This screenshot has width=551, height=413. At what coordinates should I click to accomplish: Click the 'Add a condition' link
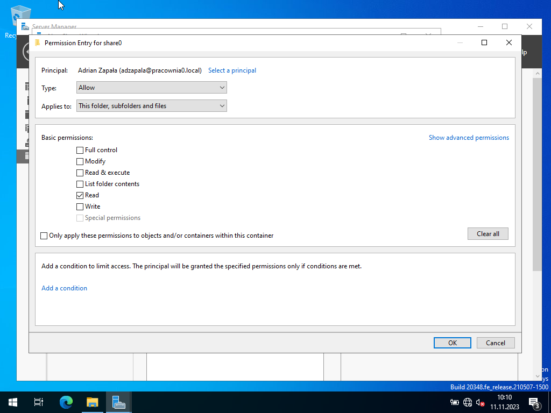(x=64, y=288)
